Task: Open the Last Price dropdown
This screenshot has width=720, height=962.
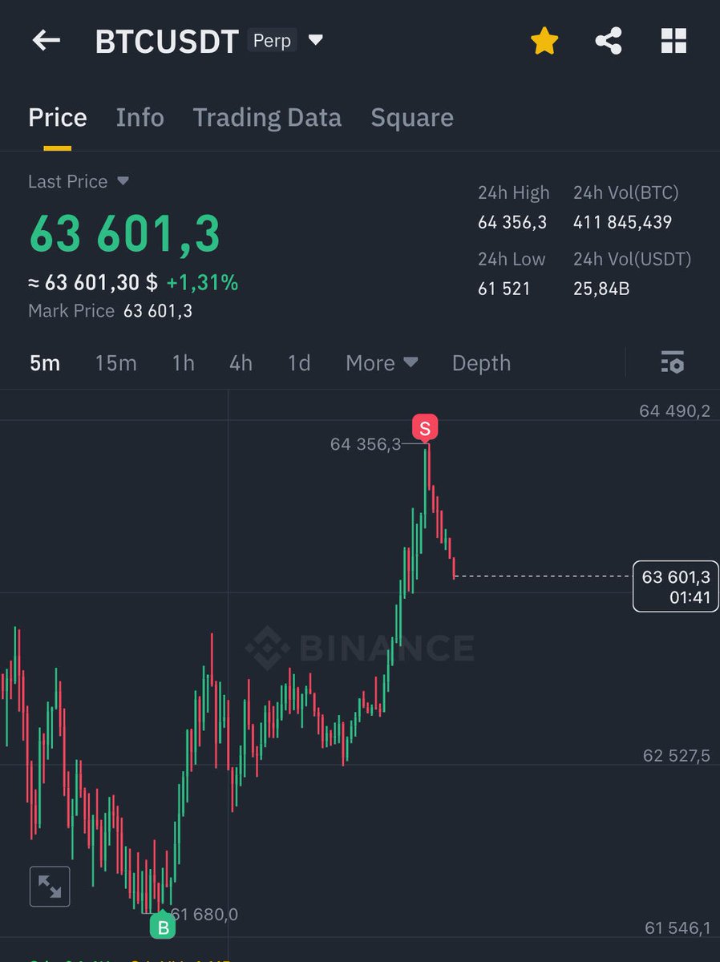Action: pyautogui.click(x=79, y=182)
